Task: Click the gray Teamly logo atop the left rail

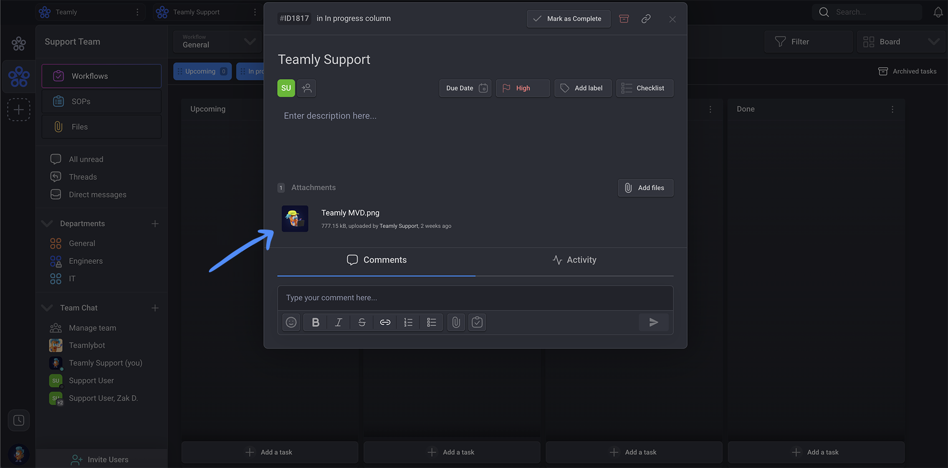Action: point(19,44)
